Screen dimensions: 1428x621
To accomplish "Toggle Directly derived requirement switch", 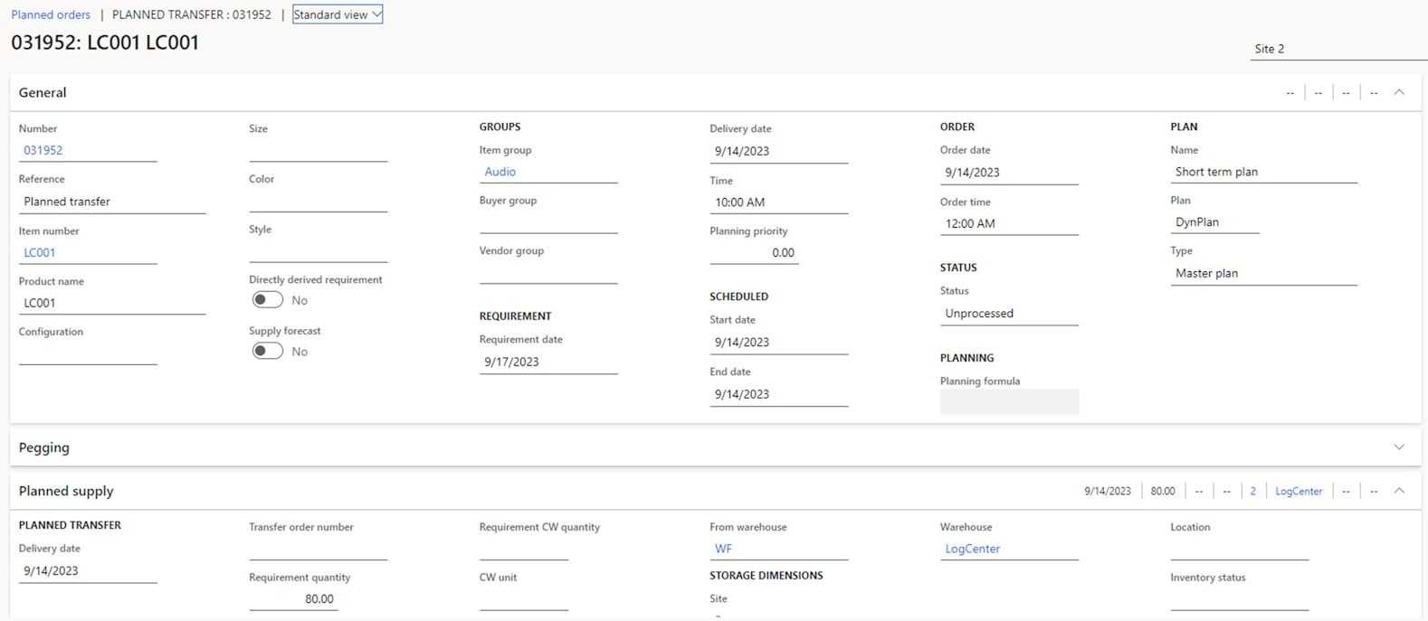I will (x=268, y=300).
